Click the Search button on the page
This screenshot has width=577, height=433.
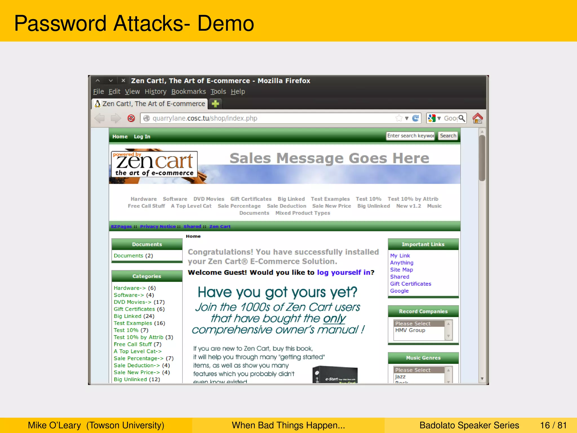tap(448, 136)
